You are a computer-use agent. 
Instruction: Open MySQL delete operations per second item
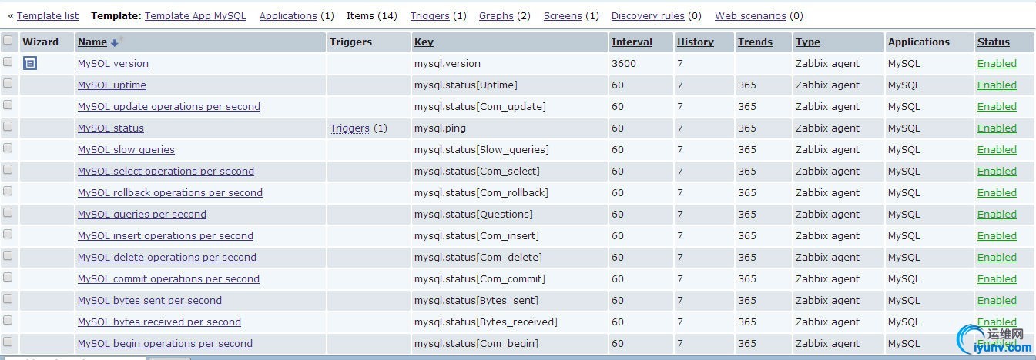point(167,258)
